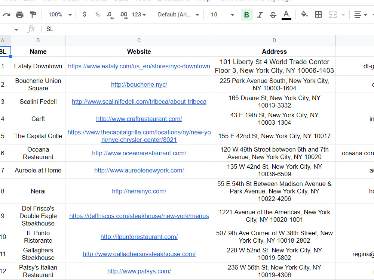374x280 pixels.
Task: Select Patsy's Italian Restaurant cell
Action: [38, 271]
